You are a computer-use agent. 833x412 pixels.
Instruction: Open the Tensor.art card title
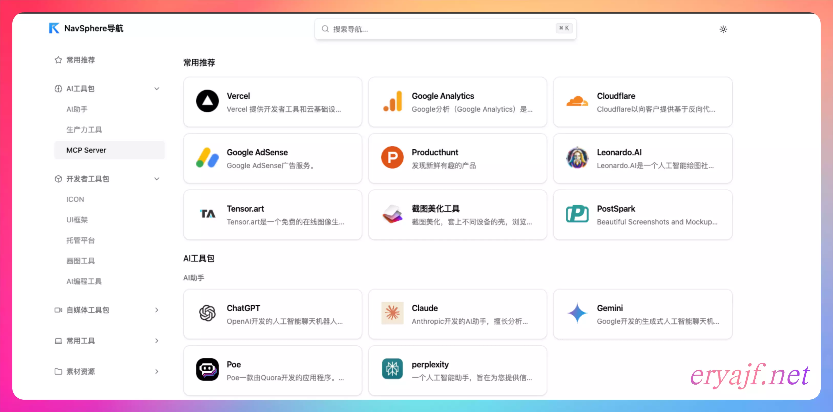coord(245,209)
